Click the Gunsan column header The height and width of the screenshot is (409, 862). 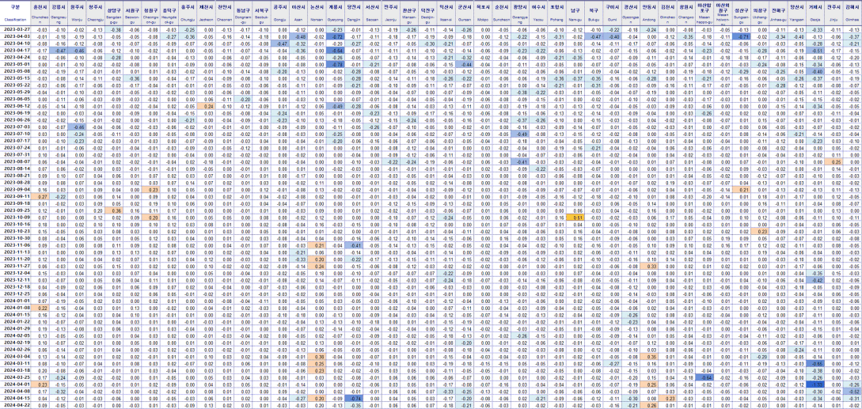point(465,13)
